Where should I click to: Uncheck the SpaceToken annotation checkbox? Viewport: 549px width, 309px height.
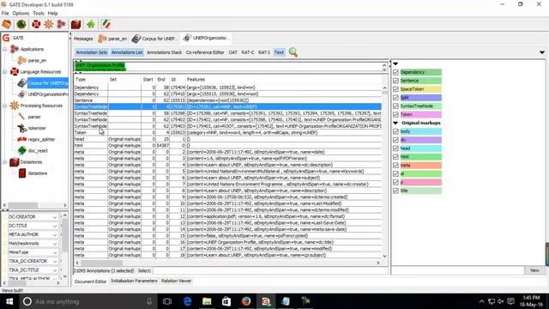(x=395, y=89)
